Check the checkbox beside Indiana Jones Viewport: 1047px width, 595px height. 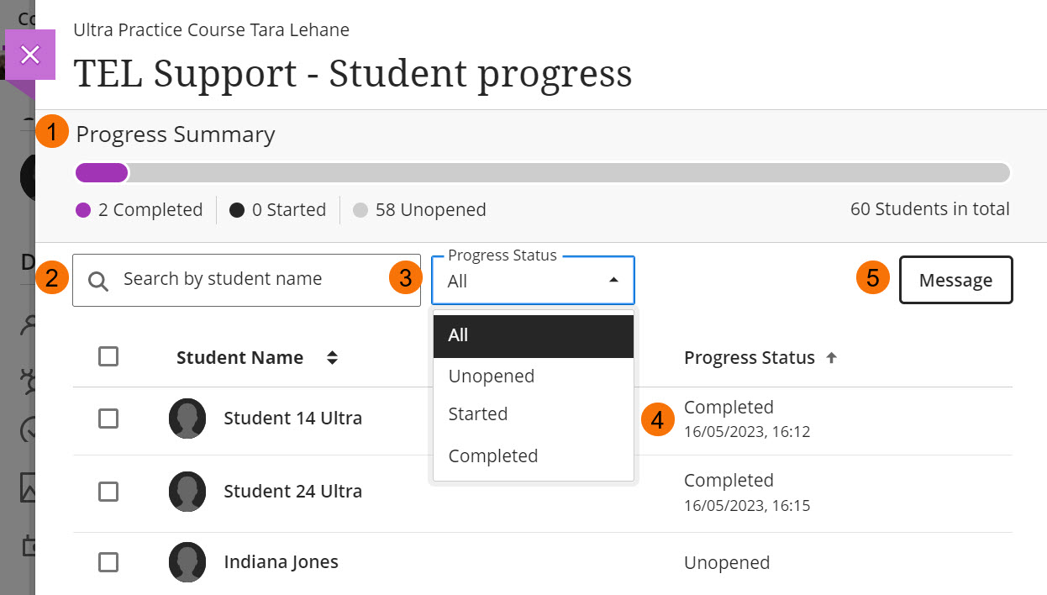pos(108,562)
